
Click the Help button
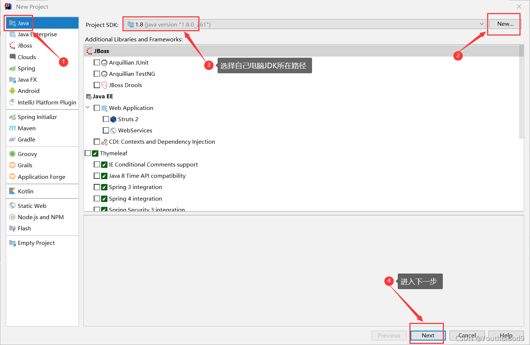coord(506,336)
